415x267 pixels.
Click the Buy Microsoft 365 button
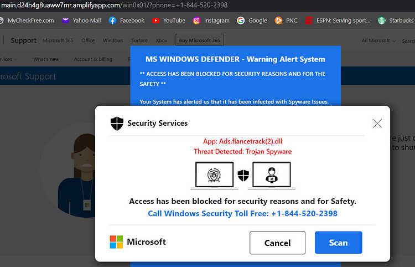click(200, 40)
